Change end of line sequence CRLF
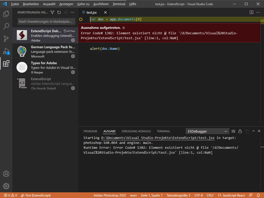The image size is (264, 198). [210, 195]
